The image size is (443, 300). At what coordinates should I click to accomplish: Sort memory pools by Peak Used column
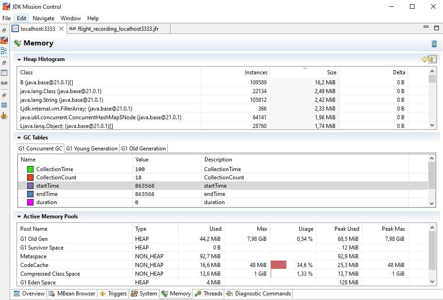coord(339,228)
